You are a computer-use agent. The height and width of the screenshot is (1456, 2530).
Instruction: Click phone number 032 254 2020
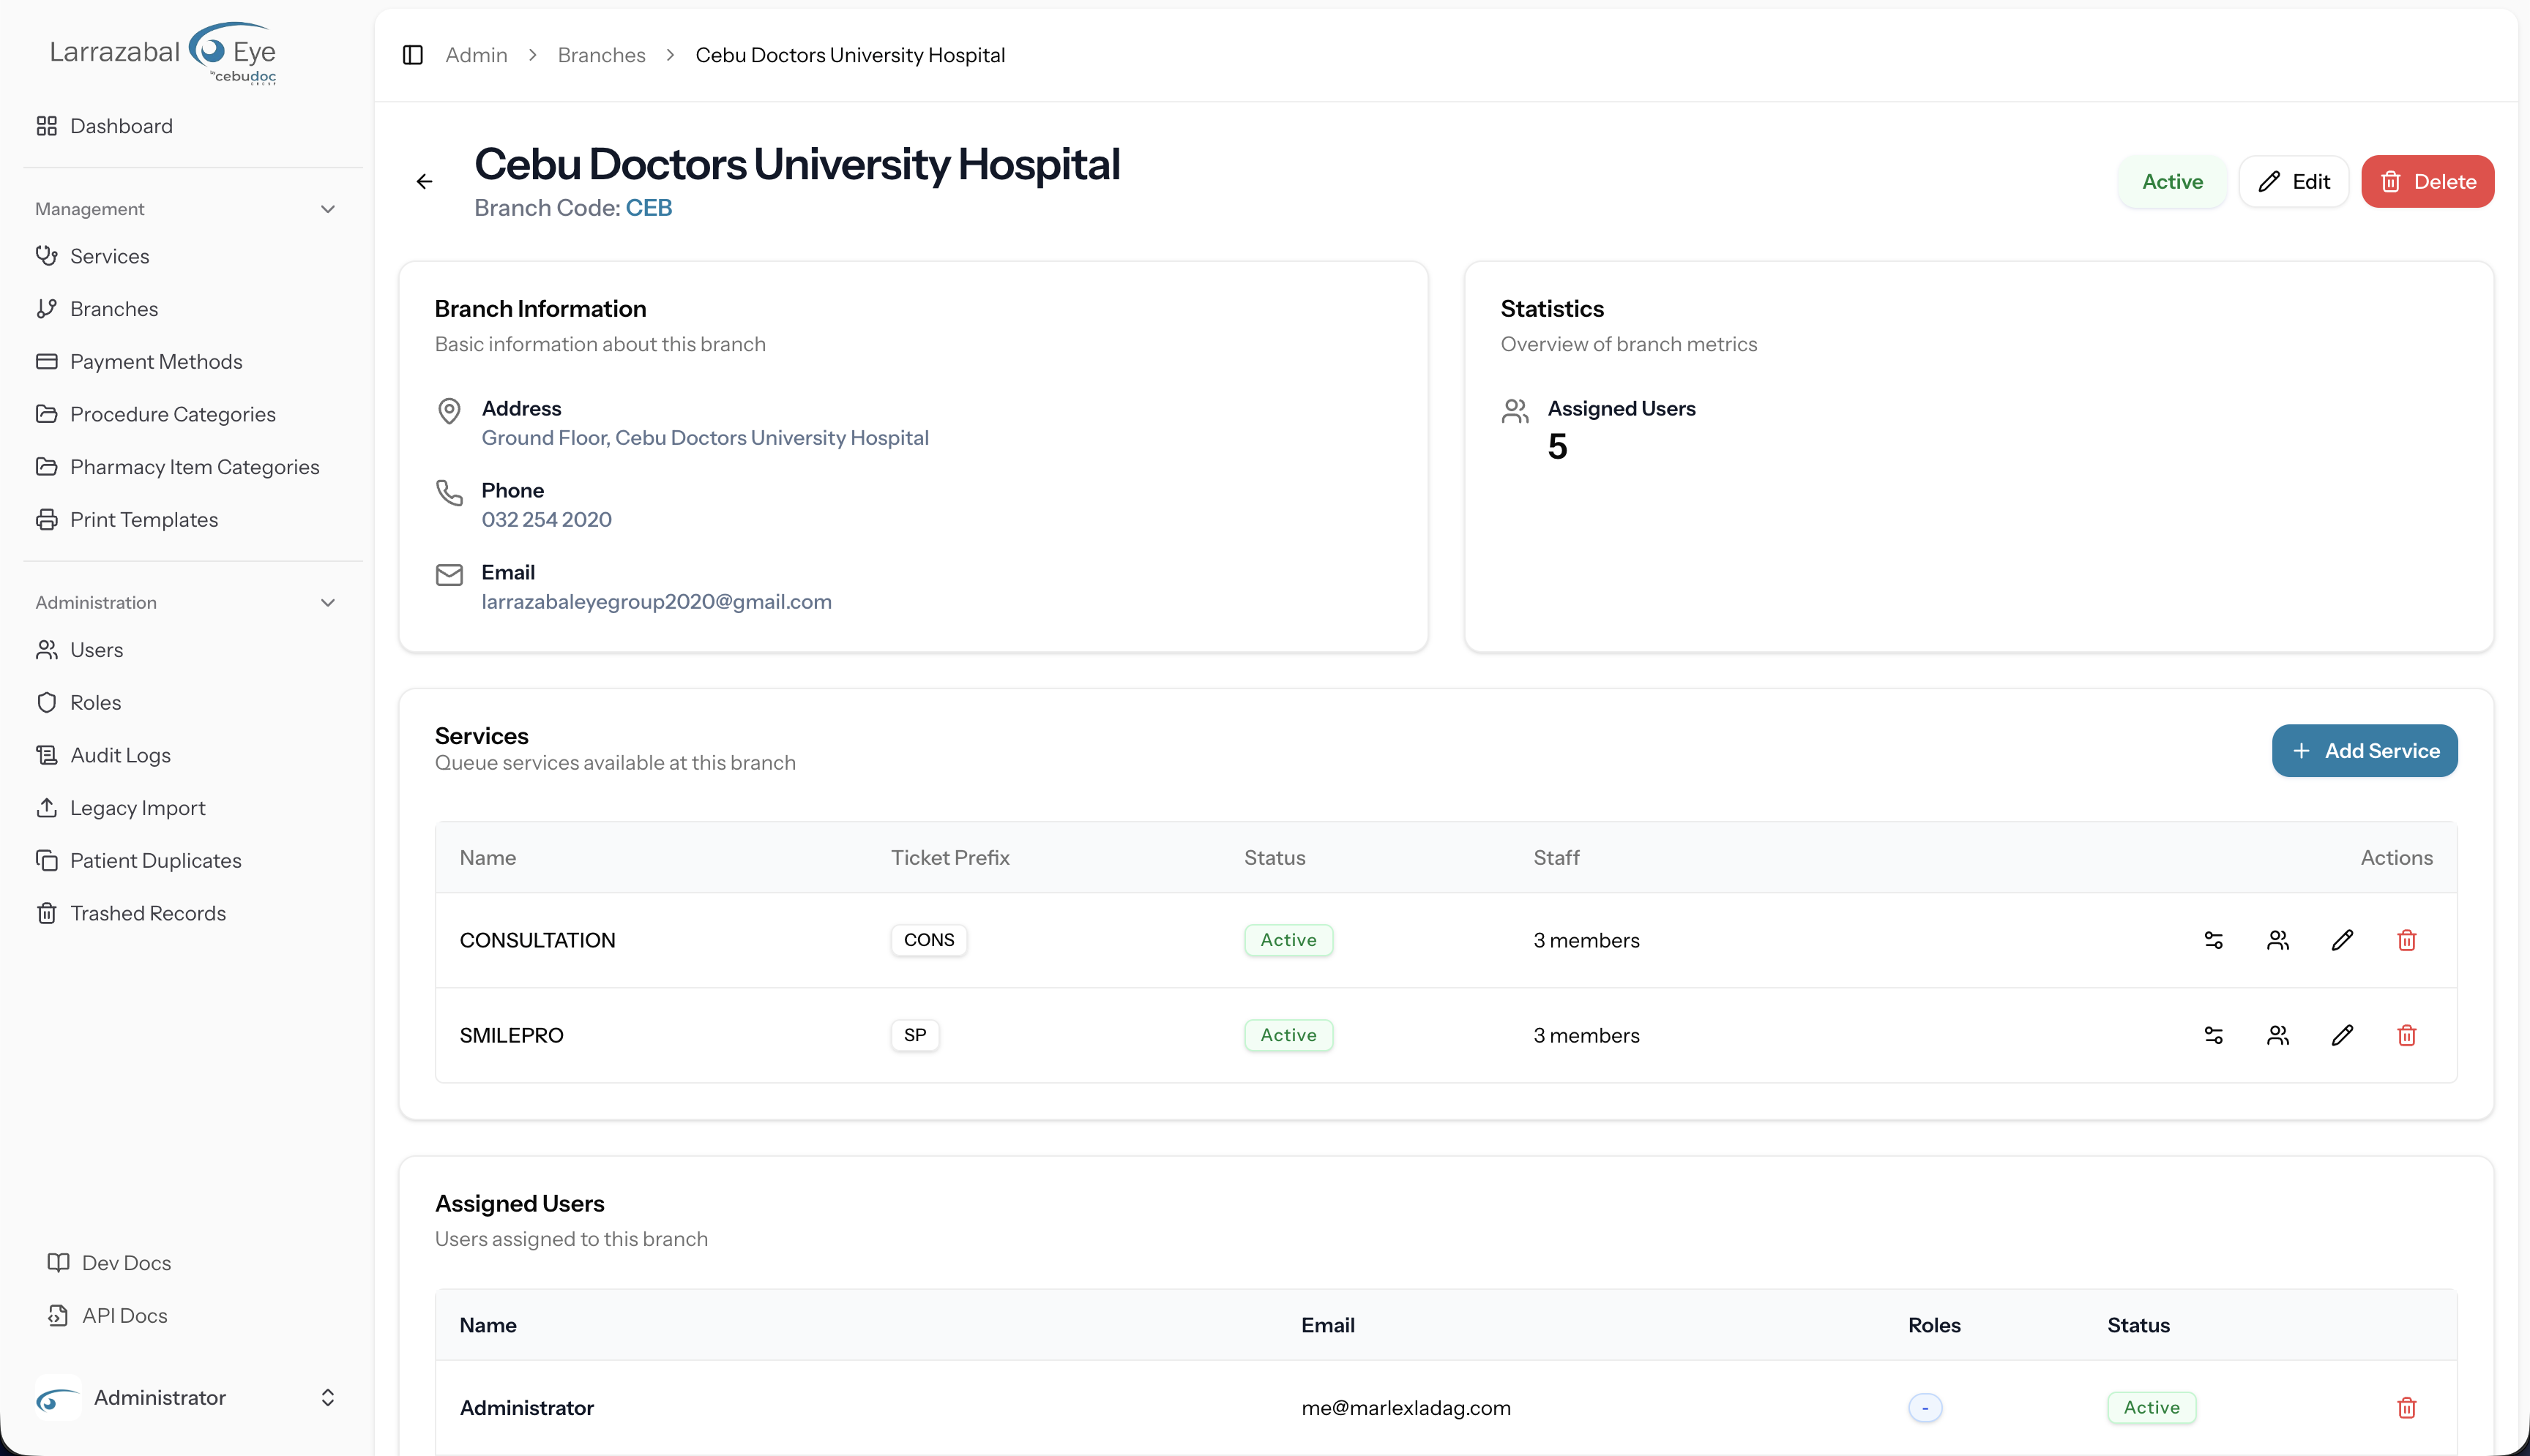tap(546, 520)
